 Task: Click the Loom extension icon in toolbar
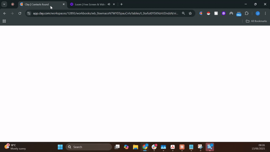click(x=224, y=13)
